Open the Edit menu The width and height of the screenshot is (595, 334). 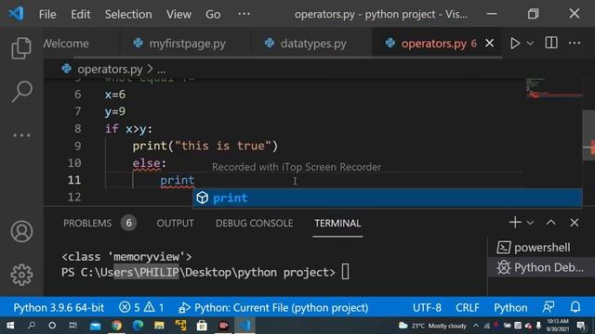point(81,15)
